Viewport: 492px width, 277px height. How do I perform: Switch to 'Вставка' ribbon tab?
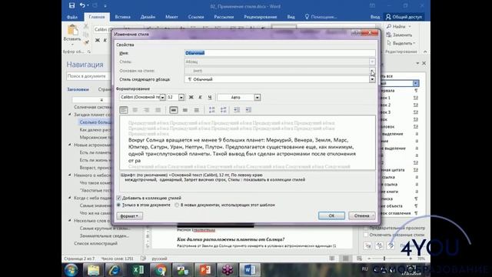click(122, 17)
